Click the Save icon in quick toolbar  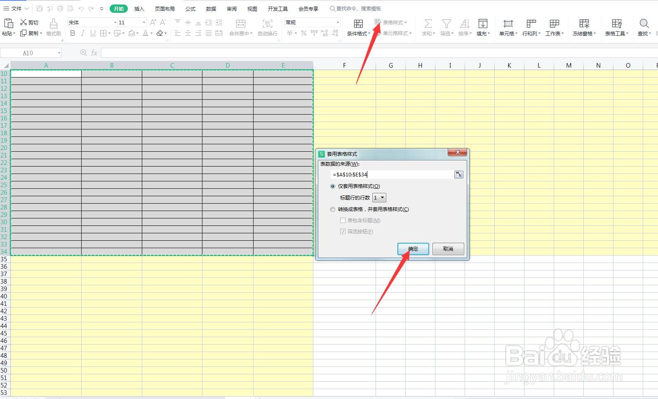point(40,9)
